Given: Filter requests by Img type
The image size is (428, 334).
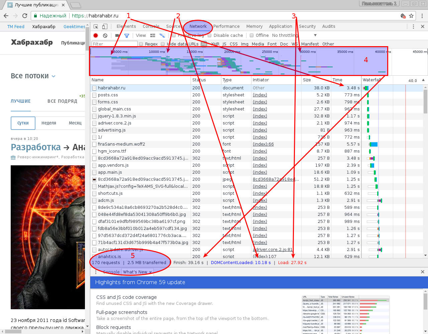Looking at the screenshot, I should coord(245,44).
